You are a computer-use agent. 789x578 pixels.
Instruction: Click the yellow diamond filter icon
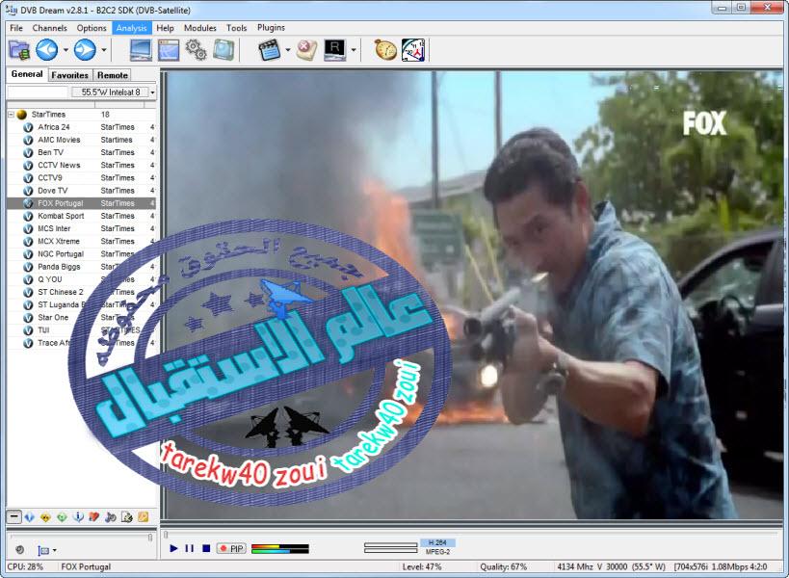46,517
